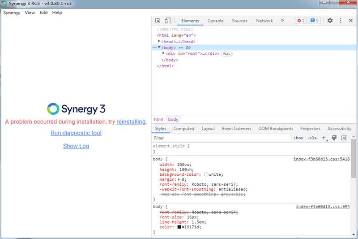Viewport: 358px width, 239px height.
Task: Click the Synergy title bar app icon
Action: pos(4,4)
